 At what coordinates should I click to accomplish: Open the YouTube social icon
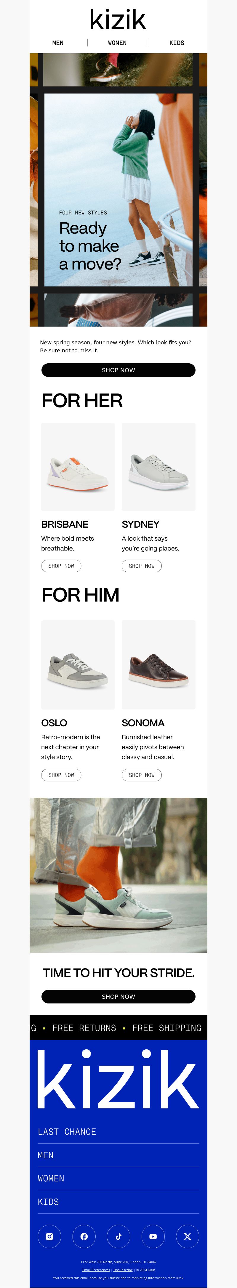pos(153,1236)
